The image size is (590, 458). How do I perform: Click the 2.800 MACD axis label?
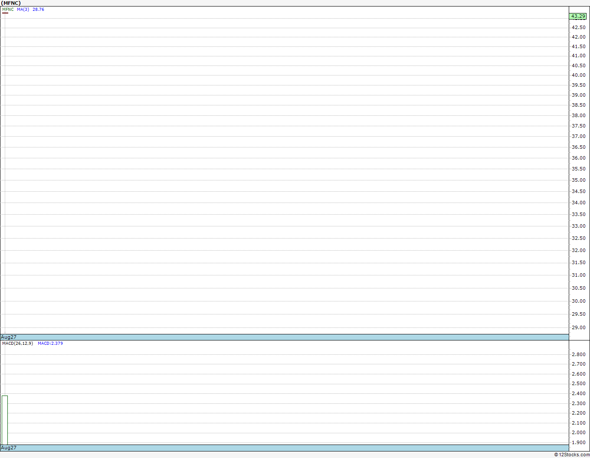point(578,354)
